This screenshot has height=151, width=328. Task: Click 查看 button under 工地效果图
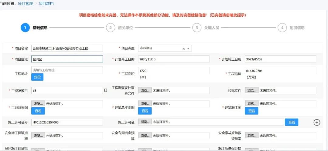(x=38, y=111)
